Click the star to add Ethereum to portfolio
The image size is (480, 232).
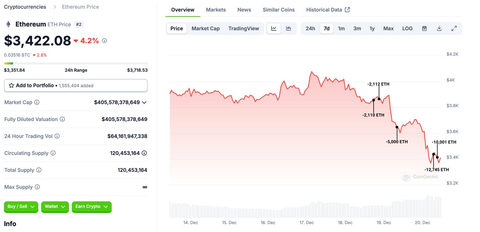[13, 85]
